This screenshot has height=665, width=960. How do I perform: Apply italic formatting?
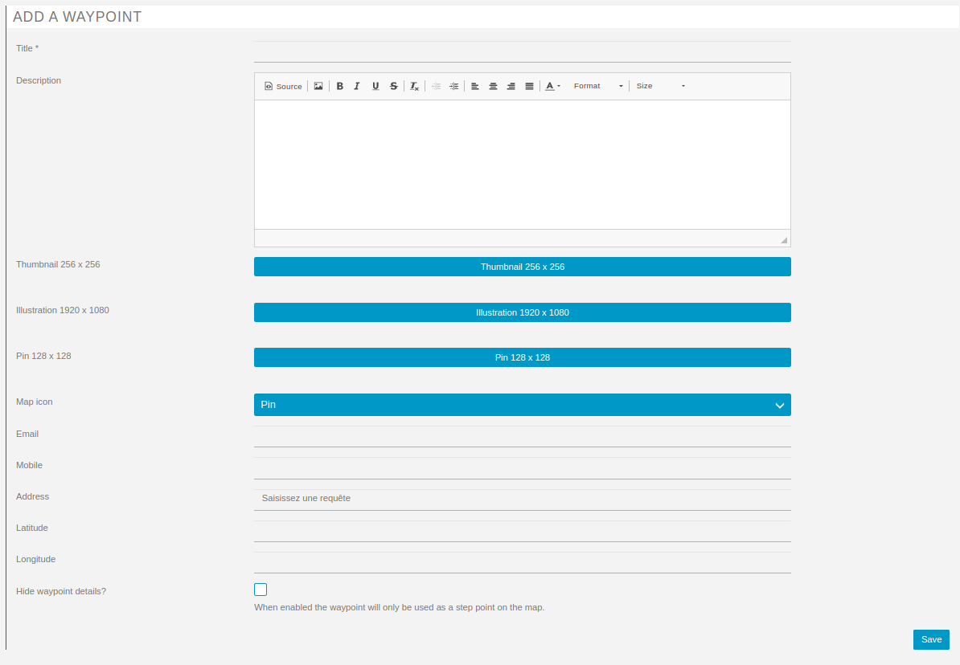(x=357, y=86)
